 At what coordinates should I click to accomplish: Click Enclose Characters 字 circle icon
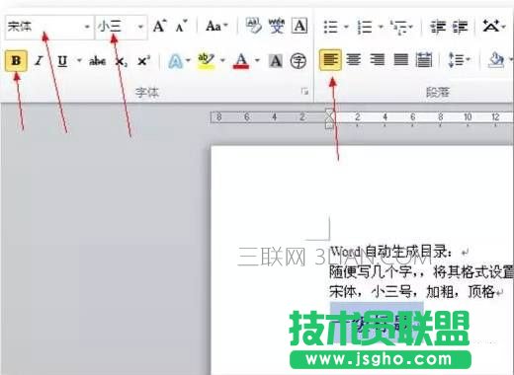(x=299, y=61)
